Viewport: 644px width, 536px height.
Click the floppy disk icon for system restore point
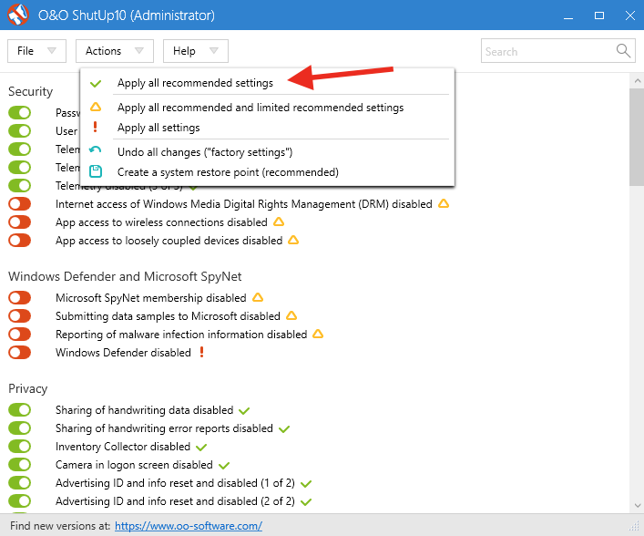coord(96,171)
